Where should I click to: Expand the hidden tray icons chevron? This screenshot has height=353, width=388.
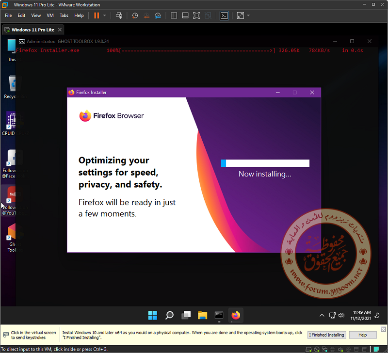coord(322,315)
